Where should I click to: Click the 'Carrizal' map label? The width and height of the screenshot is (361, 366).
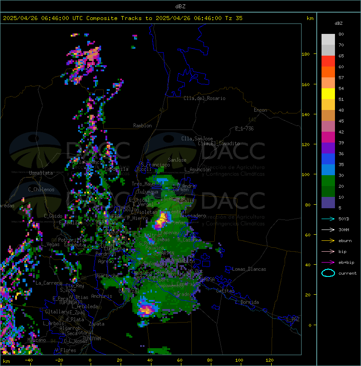point(129,291)
